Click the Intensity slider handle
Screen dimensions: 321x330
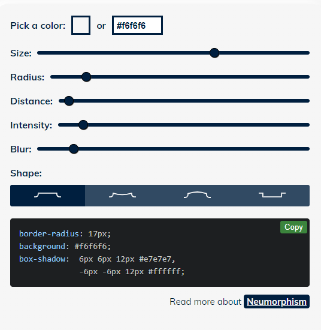(83, 125)
